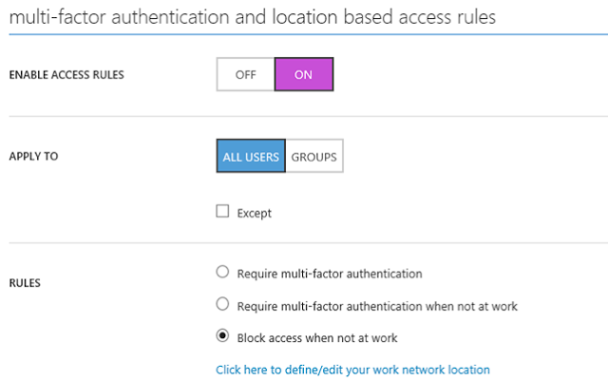Open the define/edit work network location link

click(352, 369)
